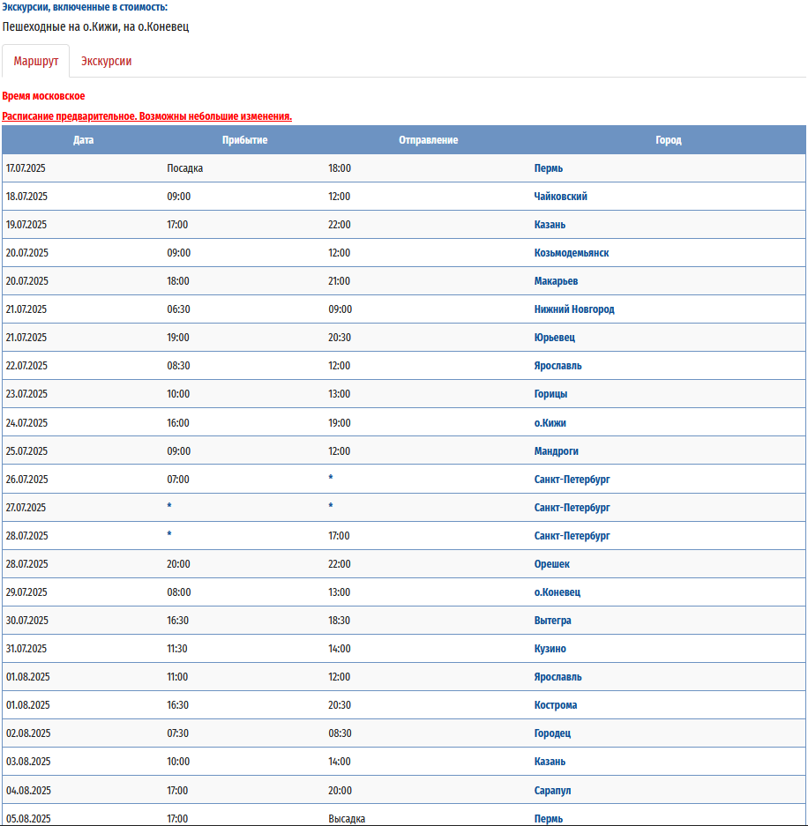Open the о.Коневец link
The width and height of the screenshot is (808, 826).
tap(557, 592)
